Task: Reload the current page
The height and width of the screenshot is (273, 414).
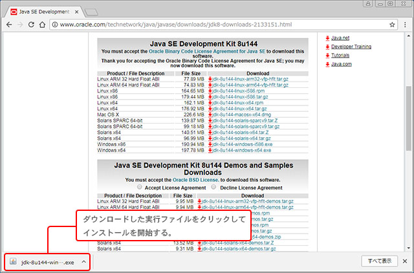Action: click(x=31, y=25)
